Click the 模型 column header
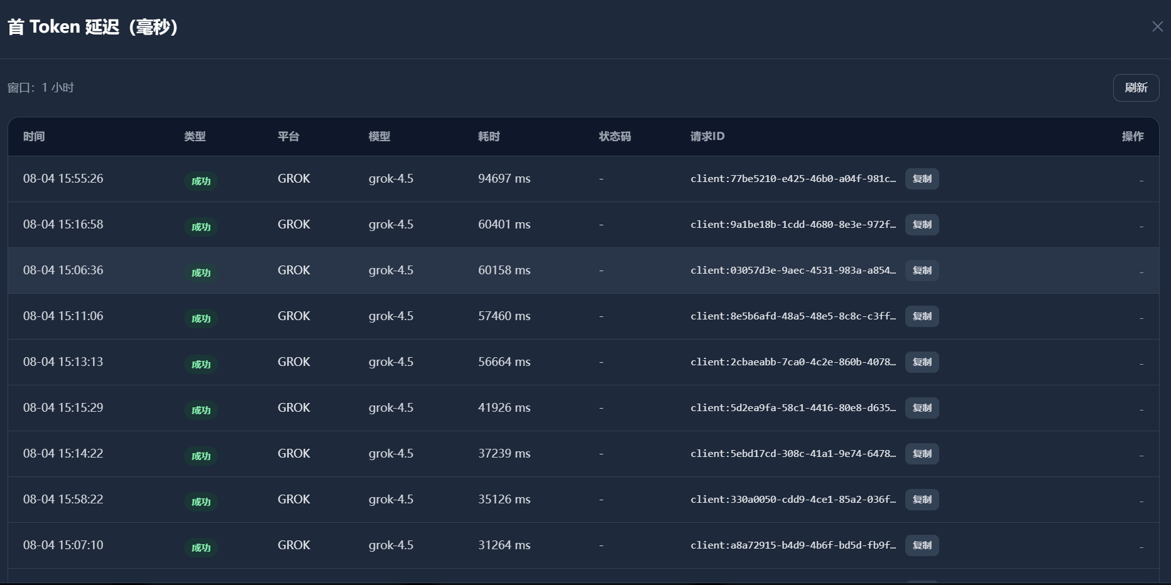 (x=379, y=136)
